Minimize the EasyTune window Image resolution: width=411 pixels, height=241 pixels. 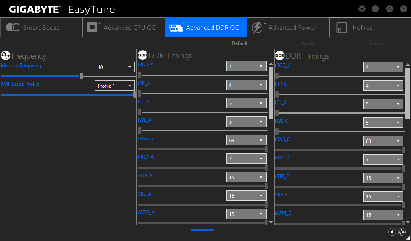point(376,9)
